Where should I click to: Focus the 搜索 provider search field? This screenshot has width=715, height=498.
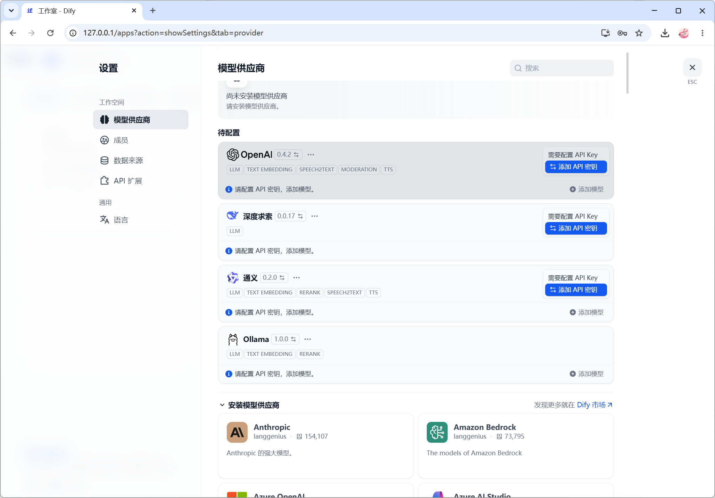(562, 68)
